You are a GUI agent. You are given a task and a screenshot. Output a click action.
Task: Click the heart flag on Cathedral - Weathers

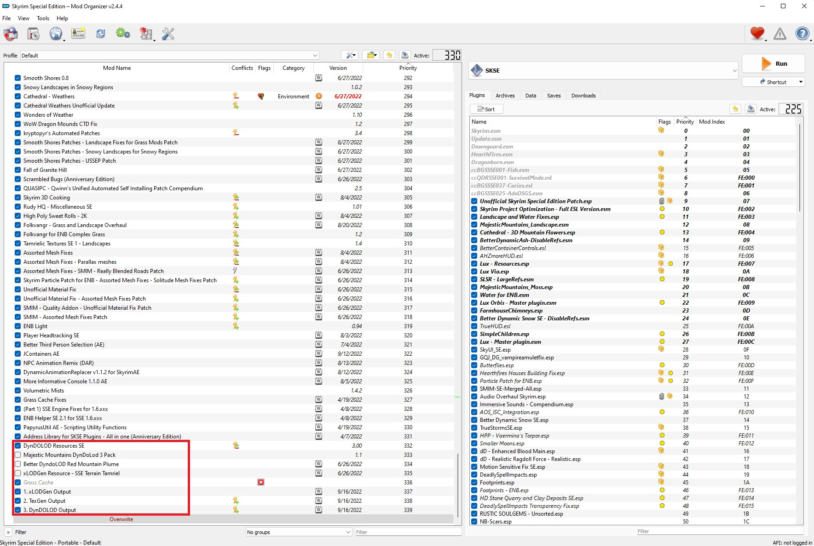pyautogui.click(x=261, y=96)
